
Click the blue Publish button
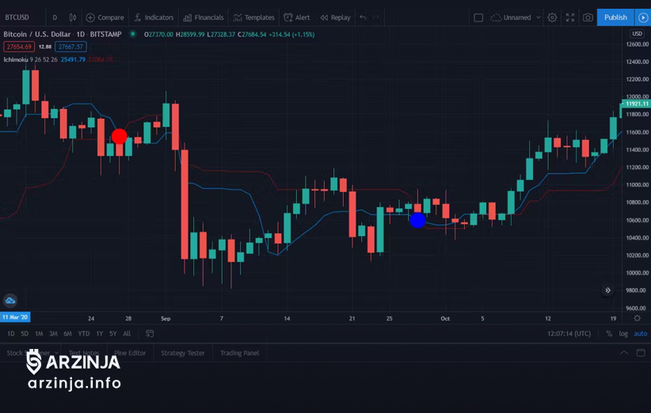click(x=615, y=17)
